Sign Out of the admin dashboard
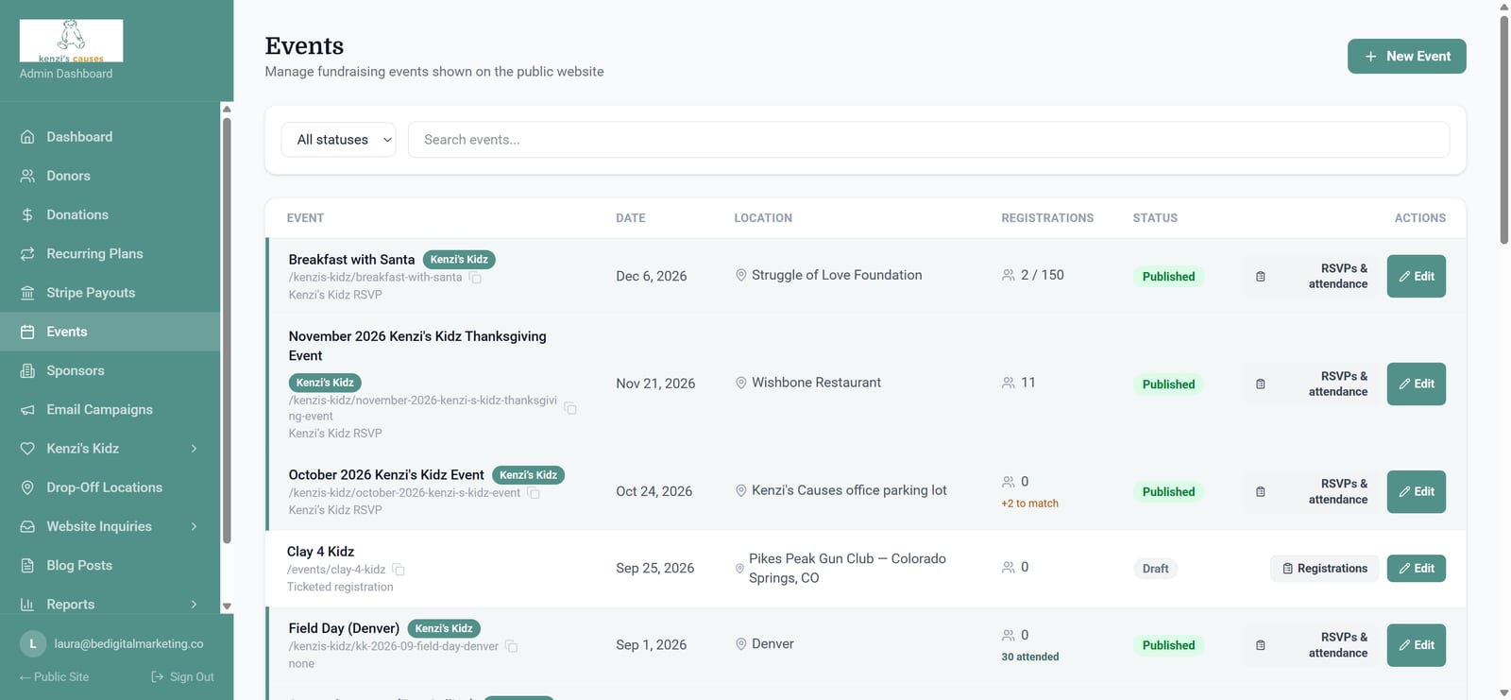This screenshot has height=700, width=1511. tap(182, 676)
